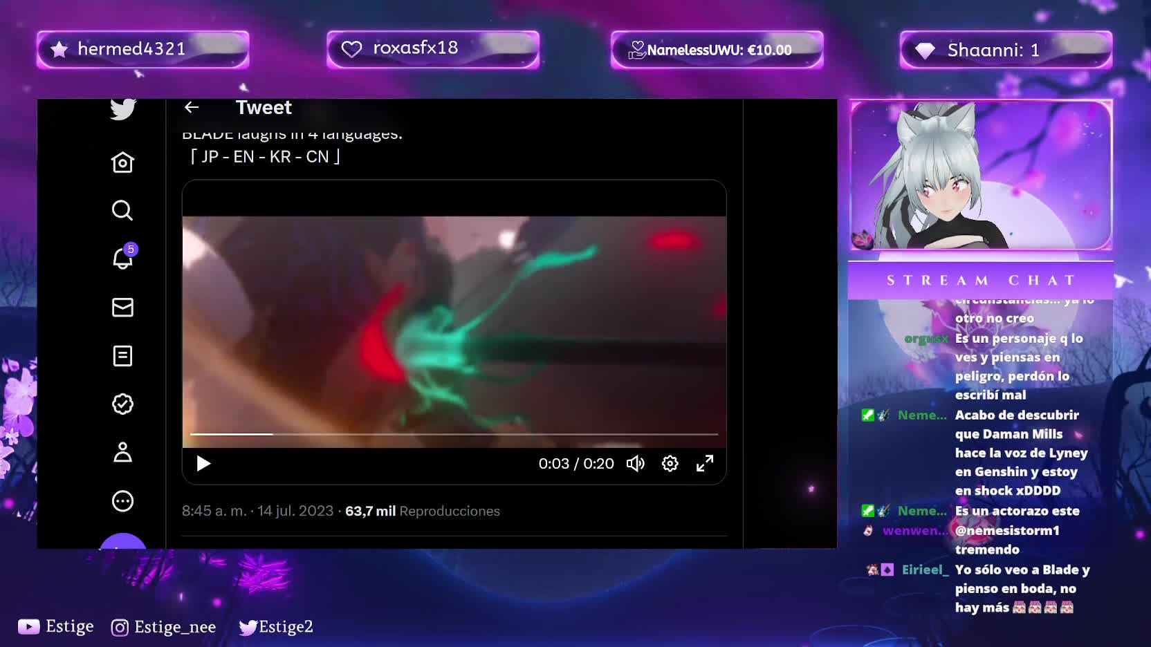Open the Verified badge icon
The height and width of the screenshot is (647, 1151).
pos(122,404)
